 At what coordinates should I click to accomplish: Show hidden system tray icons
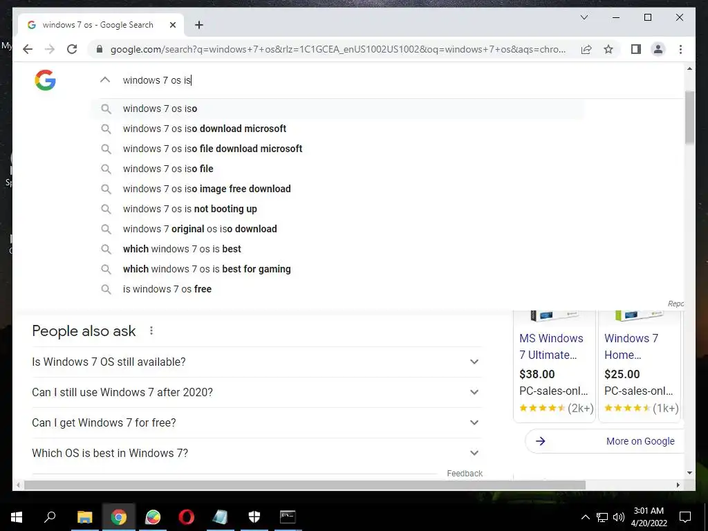tap(585, 517)
